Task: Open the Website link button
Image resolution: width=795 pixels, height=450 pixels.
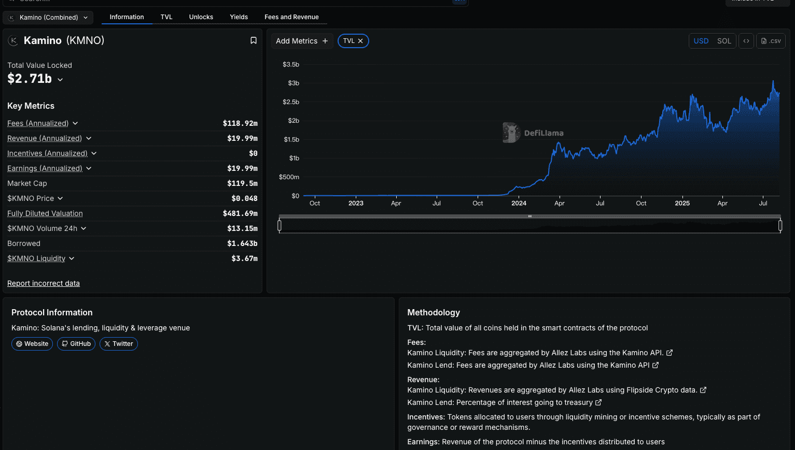Action: click(x=32, y=344)
